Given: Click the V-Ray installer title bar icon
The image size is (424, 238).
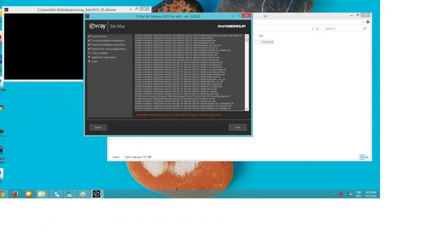Looking at the screenshot, I should coord(87,16).
